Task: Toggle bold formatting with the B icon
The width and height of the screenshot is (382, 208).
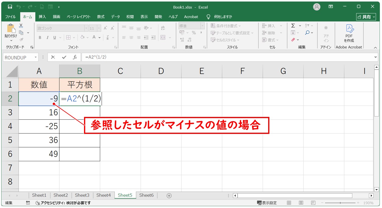Action: pyautogui.click(x=40, y=38)
